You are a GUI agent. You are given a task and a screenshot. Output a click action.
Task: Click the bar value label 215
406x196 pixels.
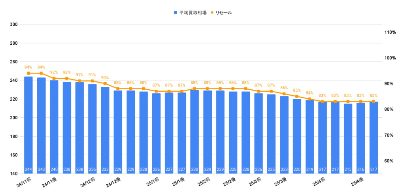click(x=348, y=170)
